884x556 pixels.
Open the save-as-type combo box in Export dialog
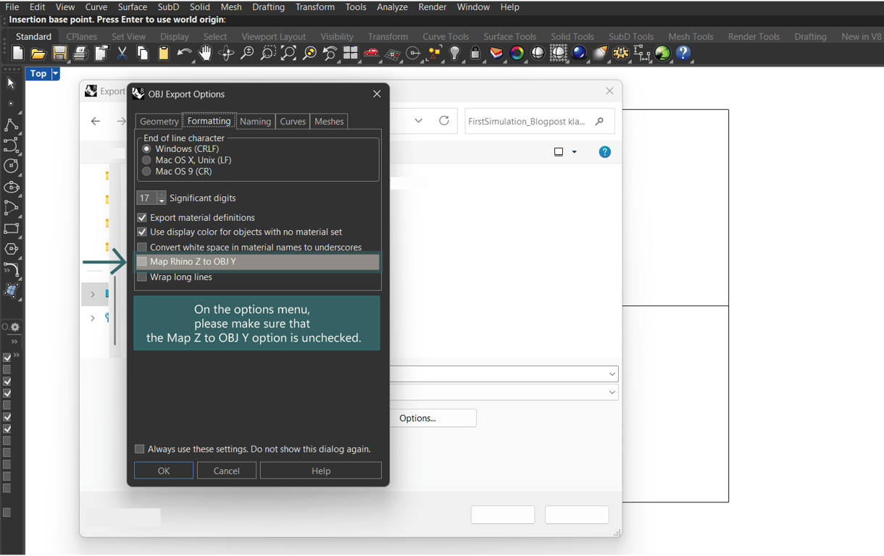[612, 392]
